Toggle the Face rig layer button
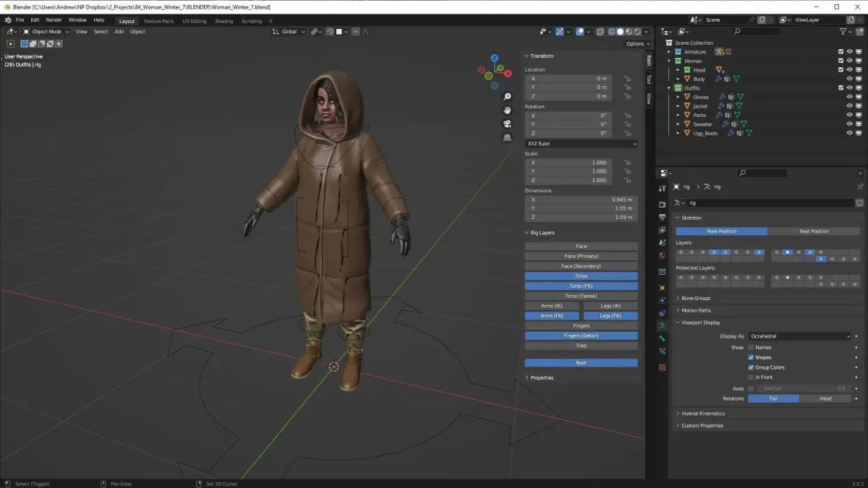 click(x=582, y=247)
